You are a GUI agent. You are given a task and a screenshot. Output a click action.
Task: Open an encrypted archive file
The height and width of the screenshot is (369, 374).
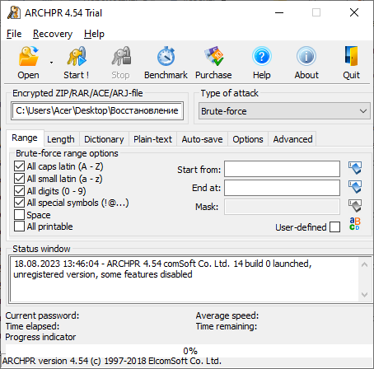click(x=28, y=63)
